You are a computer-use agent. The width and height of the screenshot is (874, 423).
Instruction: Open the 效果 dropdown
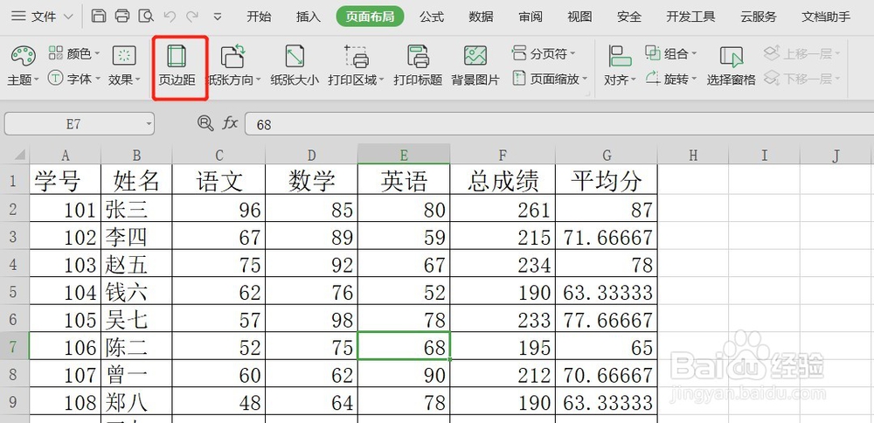point(124,66)
